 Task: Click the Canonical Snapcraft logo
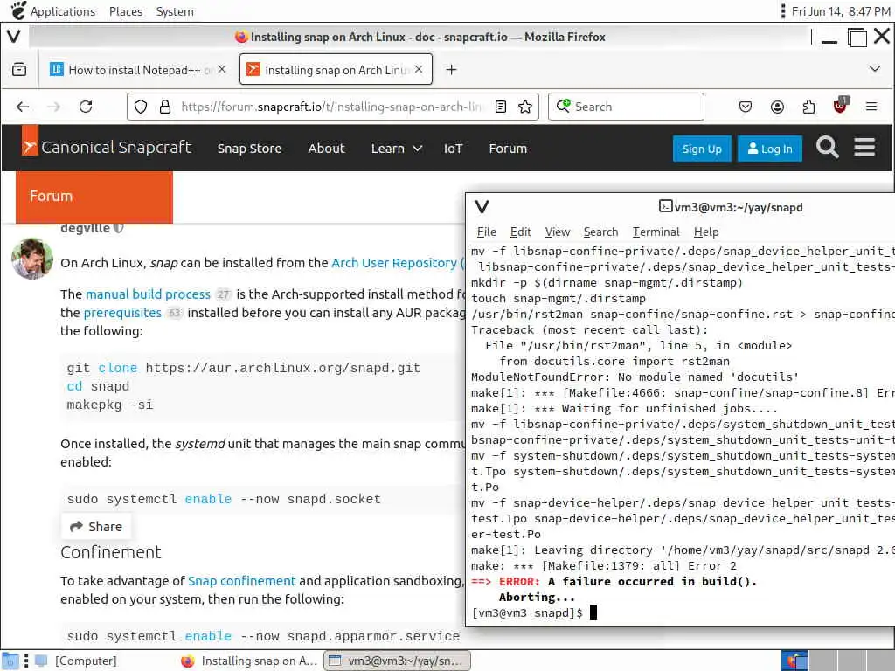(108, 147)
